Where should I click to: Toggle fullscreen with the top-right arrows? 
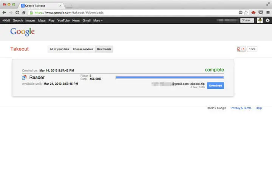[268, 4]
